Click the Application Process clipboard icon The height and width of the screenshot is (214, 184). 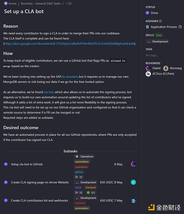click(148, 27)
